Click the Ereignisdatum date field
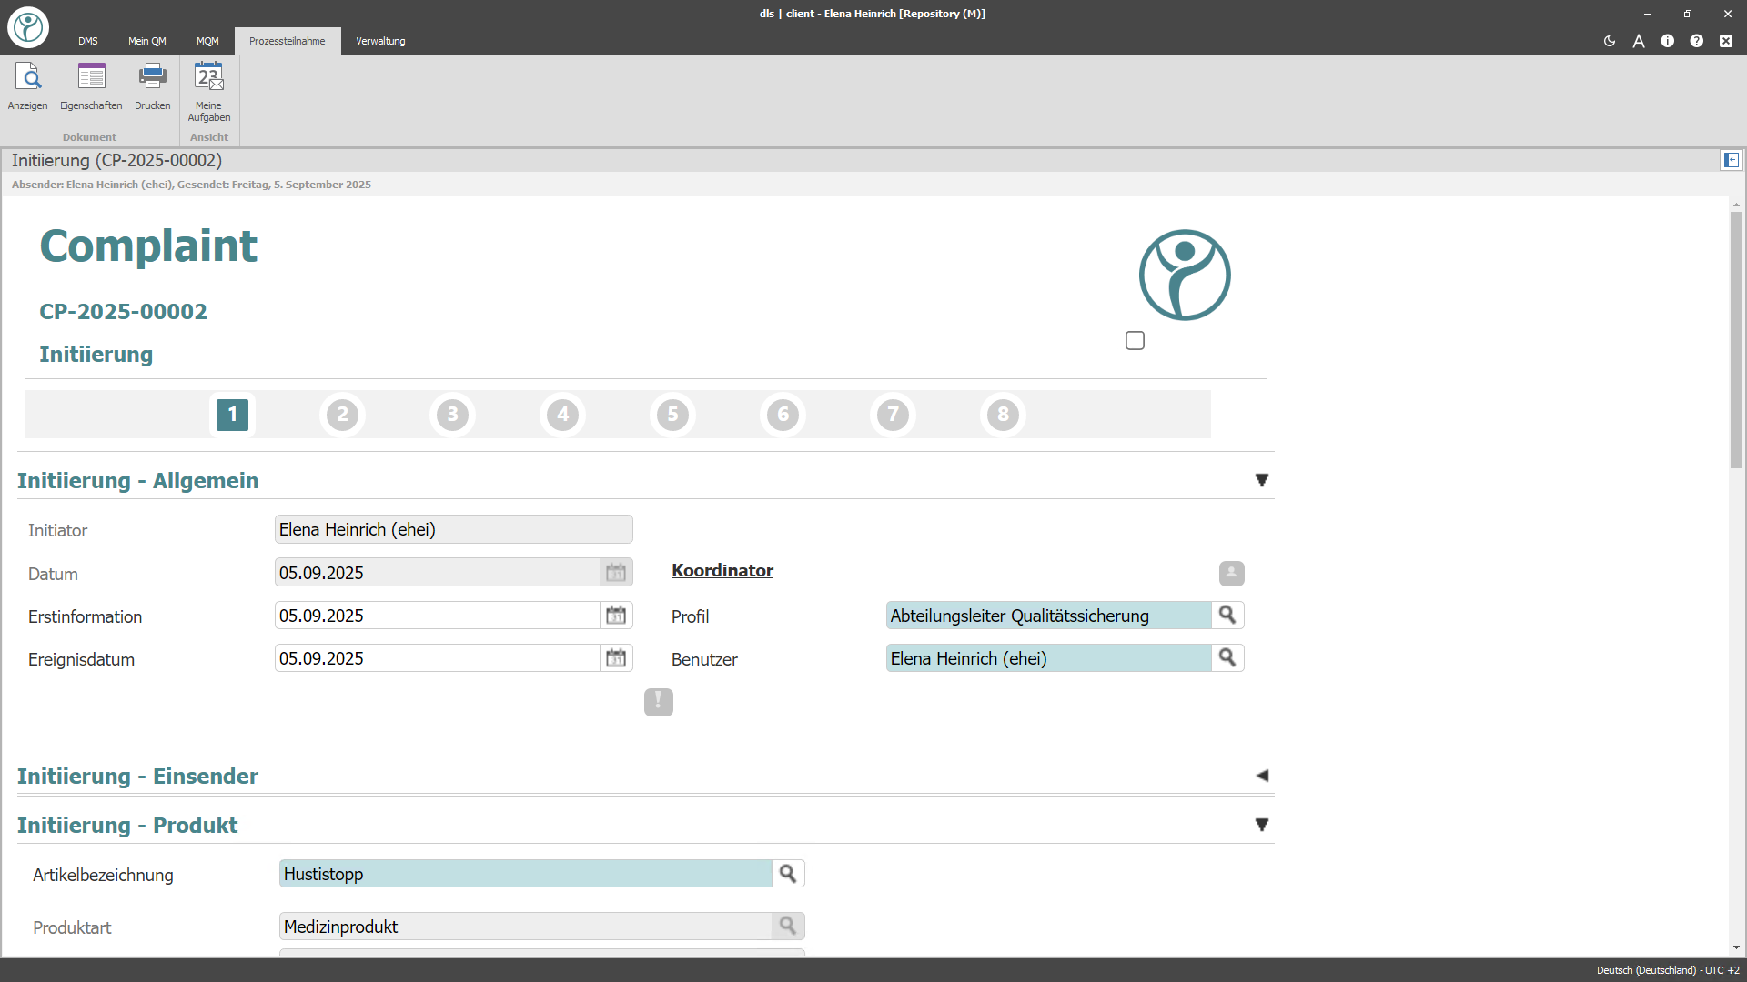Viewport: 1747px width, 982px height. point(437,658)
